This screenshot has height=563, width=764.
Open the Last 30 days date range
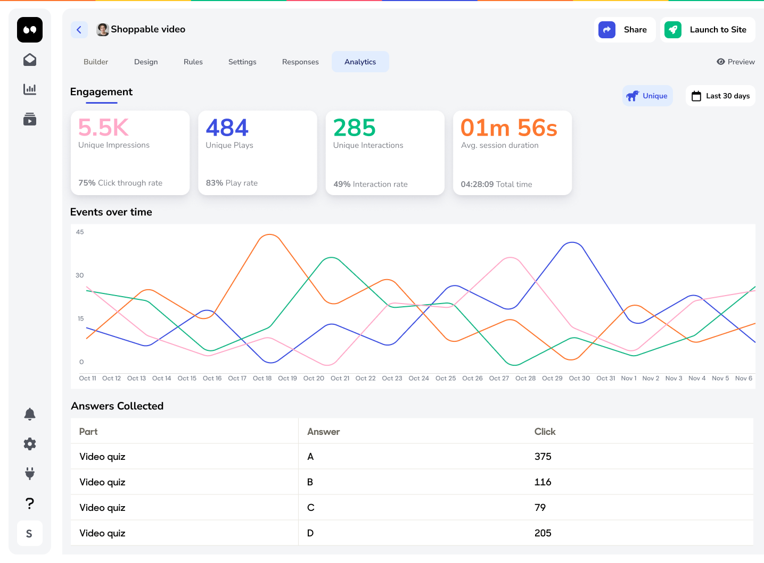[x=720, y=96]
